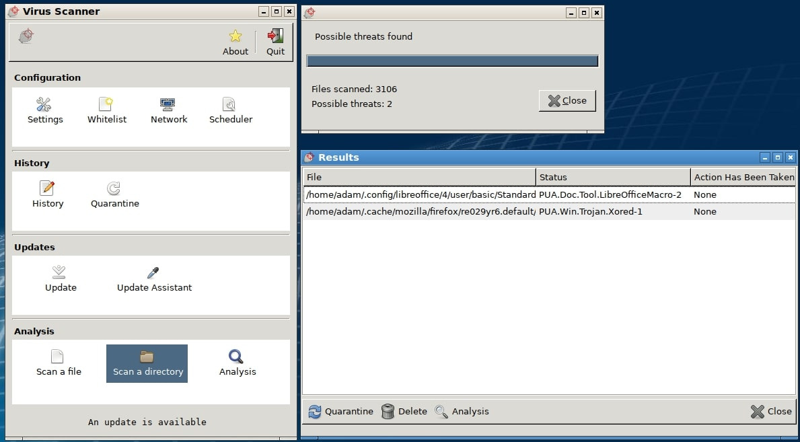Open Analysis in the main window
The image size is (800, 442).
237,363
